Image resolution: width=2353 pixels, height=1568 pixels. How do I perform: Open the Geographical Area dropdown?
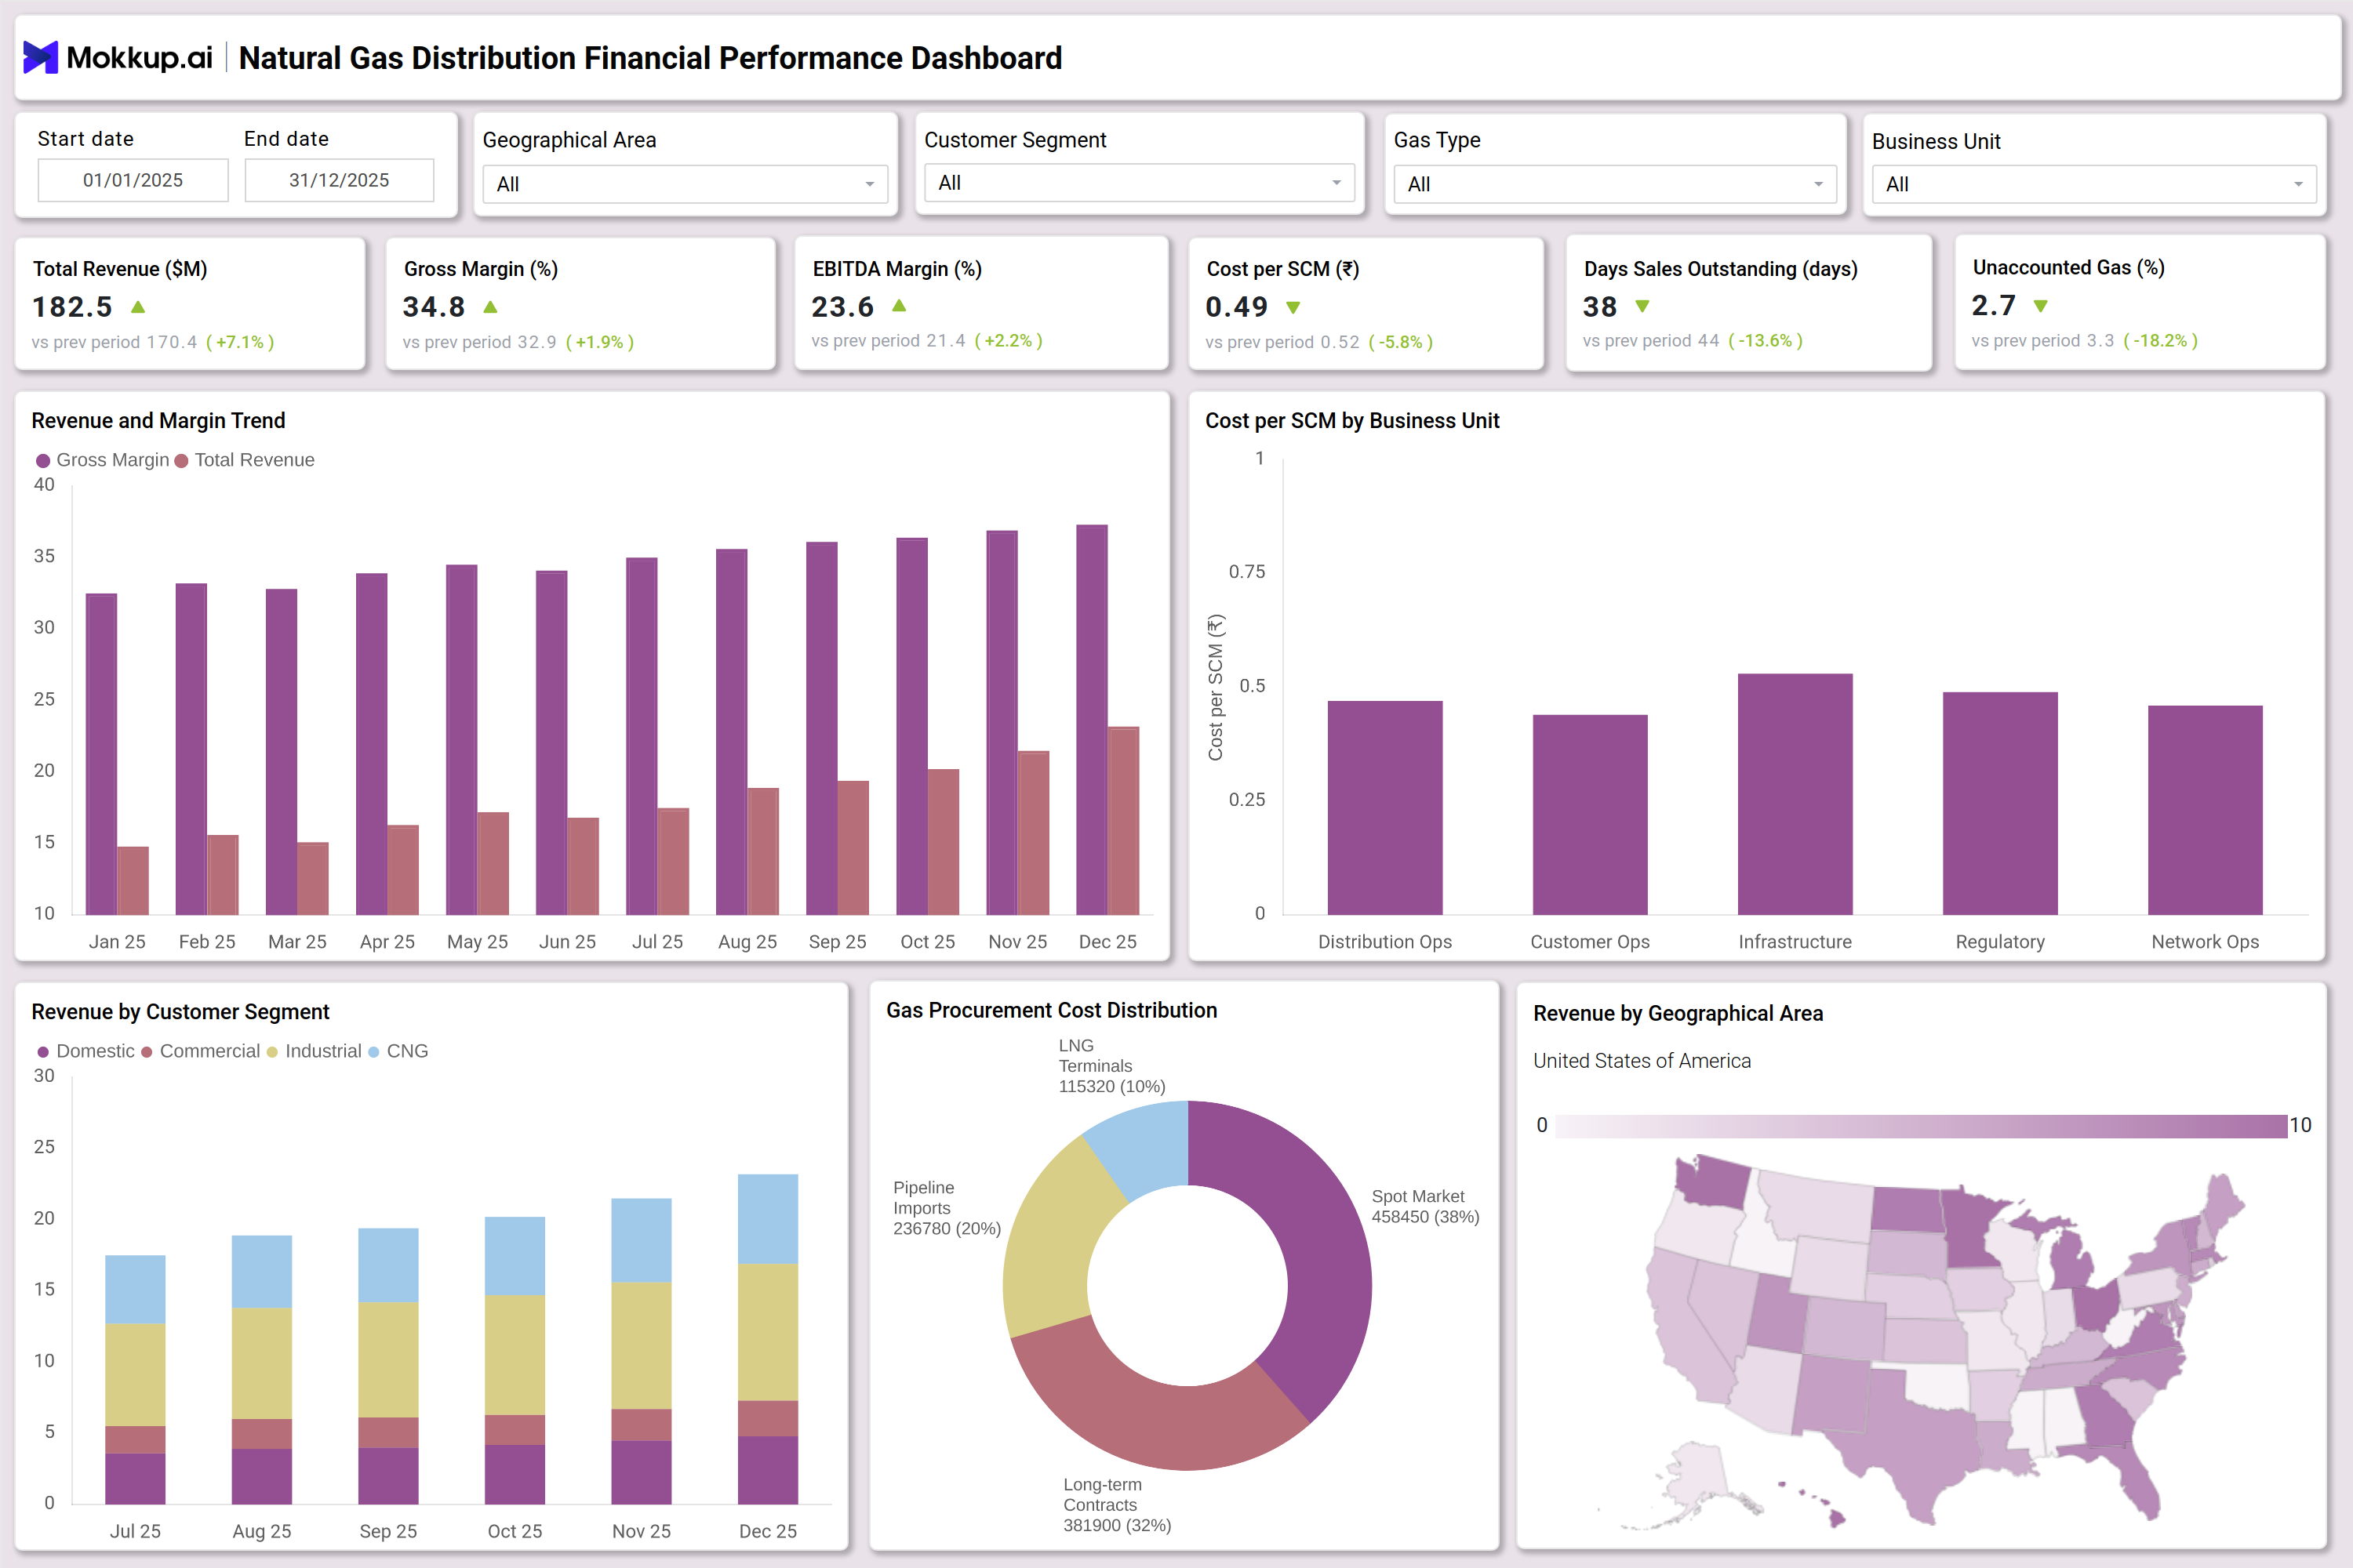click(x=686, y=184)
